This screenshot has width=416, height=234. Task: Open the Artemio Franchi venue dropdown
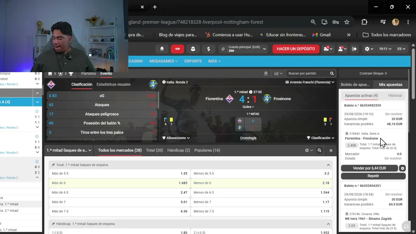point(310,82)
